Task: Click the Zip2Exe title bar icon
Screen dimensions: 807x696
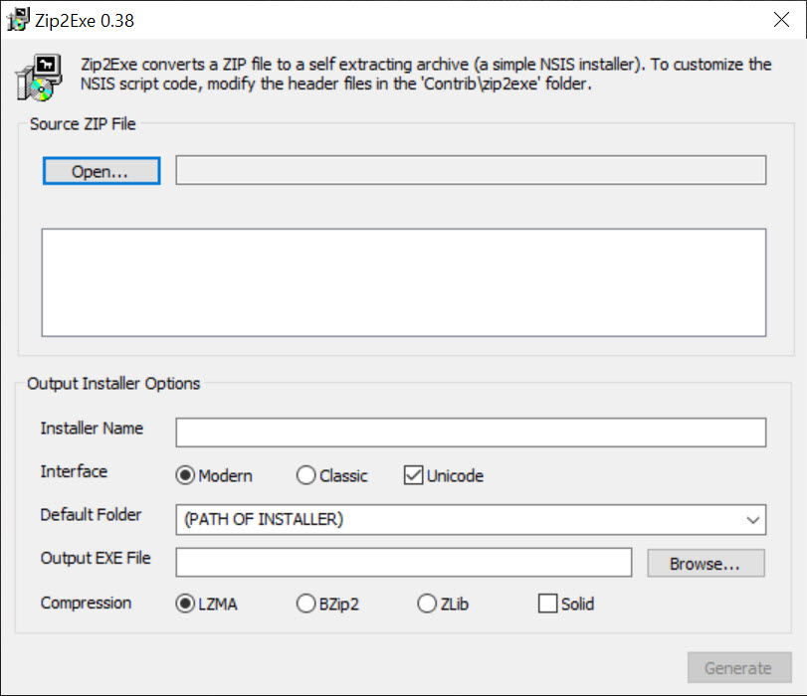Action: tap(18, 20)
